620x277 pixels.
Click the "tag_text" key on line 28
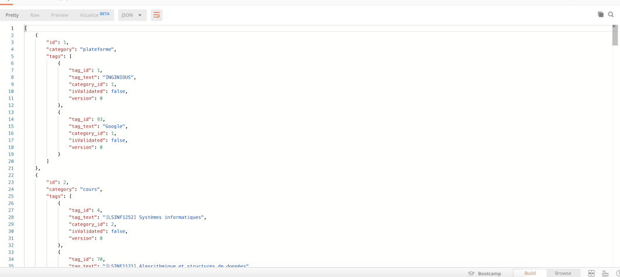point(83,218)
